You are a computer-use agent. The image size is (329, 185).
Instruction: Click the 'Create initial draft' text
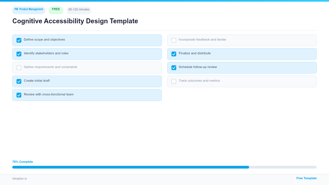pos(37,81)
